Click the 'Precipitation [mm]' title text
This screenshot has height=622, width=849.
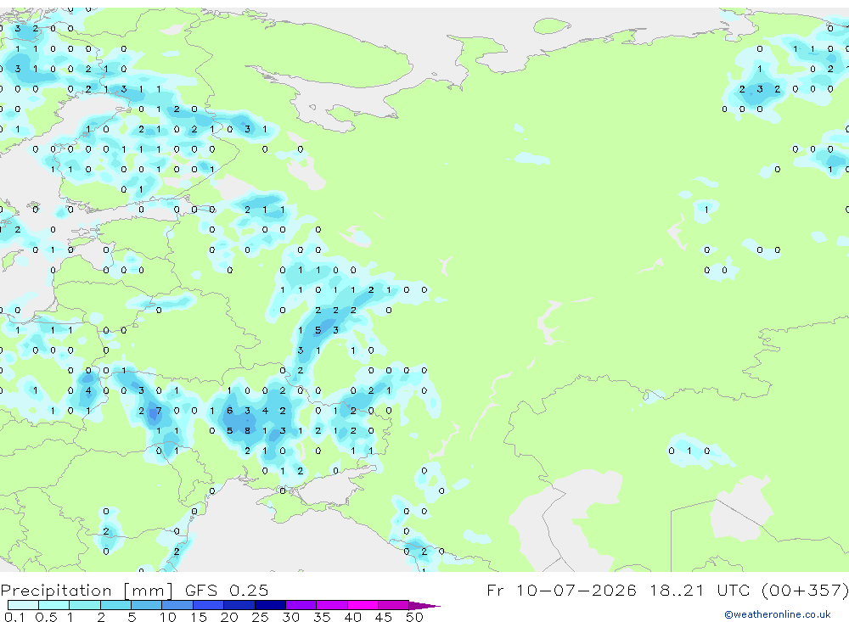[x=87, y=590]
